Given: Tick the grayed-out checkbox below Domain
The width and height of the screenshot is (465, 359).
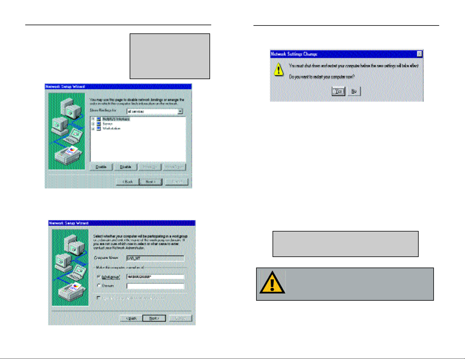Looking at the screenshot, I should click(x=99, y=298).
